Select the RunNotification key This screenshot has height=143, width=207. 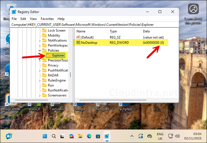click(x=58, y=90)
